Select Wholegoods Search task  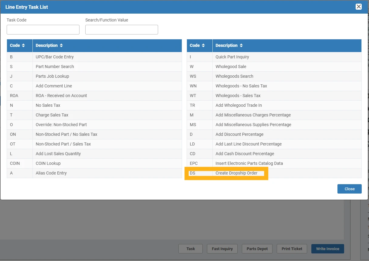click(274, 76)
